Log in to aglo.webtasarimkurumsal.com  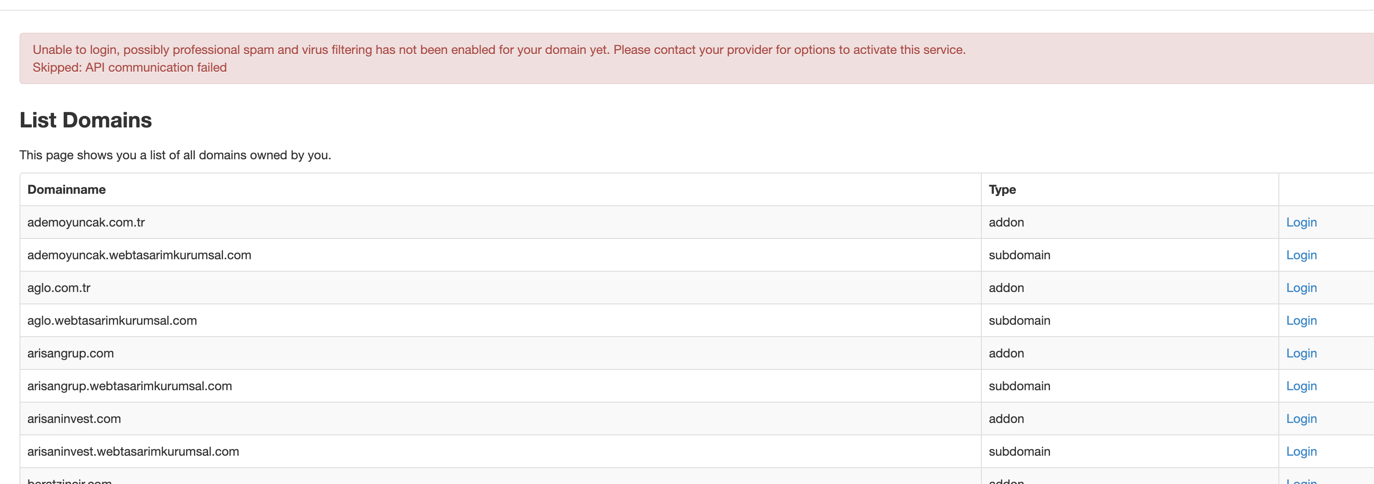pos(1301,320)
